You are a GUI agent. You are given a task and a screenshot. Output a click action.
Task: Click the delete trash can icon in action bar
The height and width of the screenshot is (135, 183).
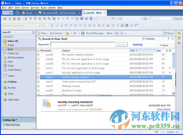(83, 33)
